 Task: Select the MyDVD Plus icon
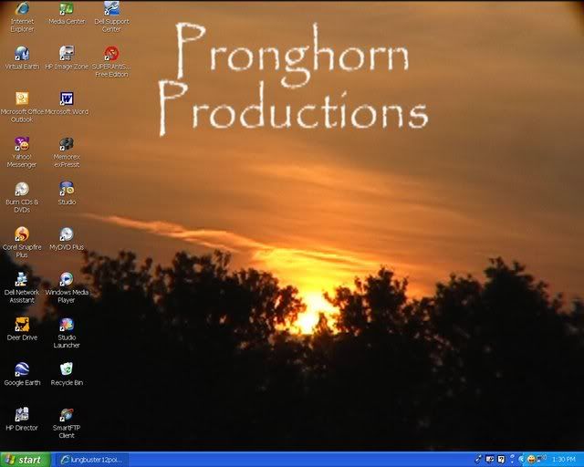(x=67, y=239)
